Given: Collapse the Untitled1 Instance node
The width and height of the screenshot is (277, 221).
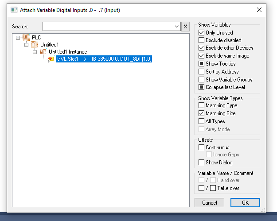Looking at the screenshot, I should click(x=35, y=52).
